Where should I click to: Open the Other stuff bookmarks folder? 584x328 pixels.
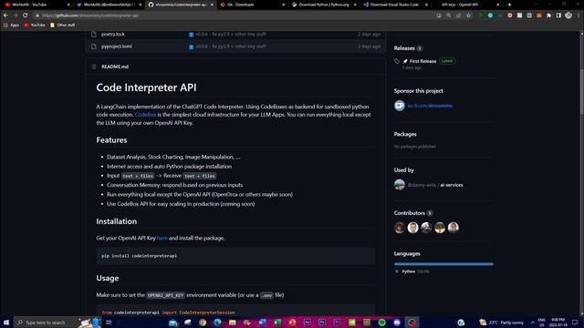click(63, 25)
